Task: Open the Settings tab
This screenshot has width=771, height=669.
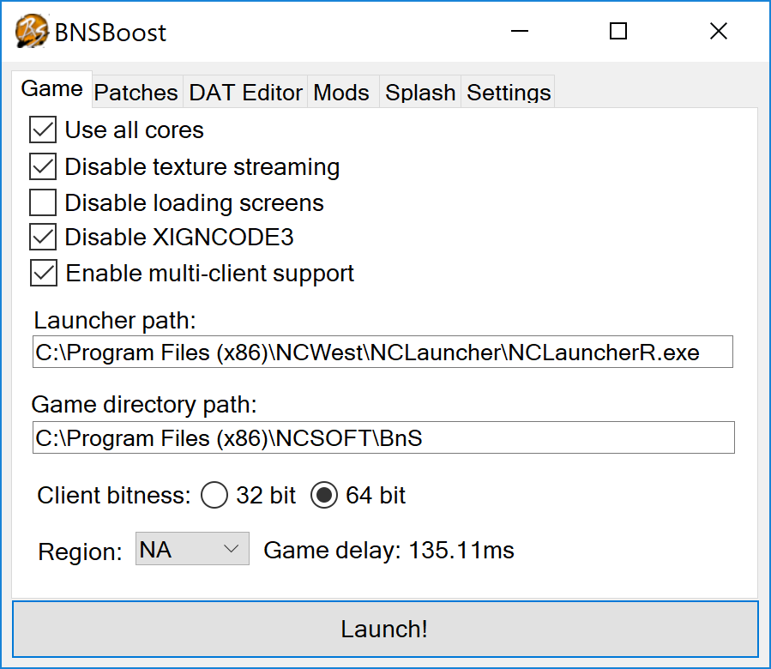Action: tap(509, 92)
